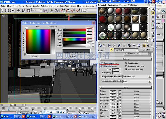Toggle the sample Background checker icon
Image resolution: width=166 pixels, height=119 pixels.
[x=153, y=17]
